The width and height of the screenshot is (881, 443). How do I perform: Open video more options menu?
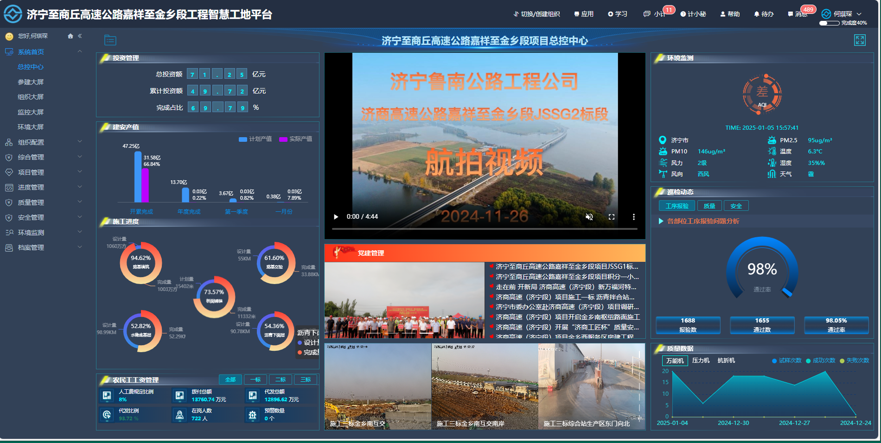point(633,217)
